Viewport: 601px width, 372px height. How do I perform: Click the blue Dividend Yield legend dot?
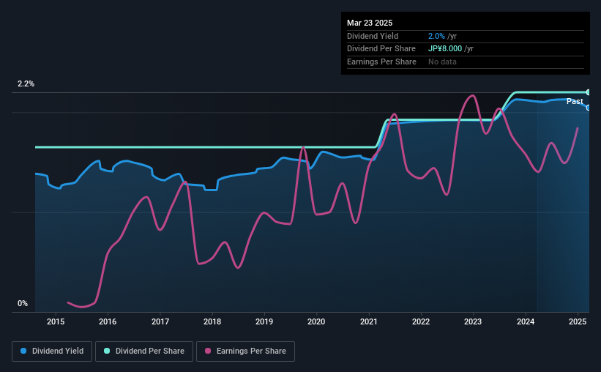[x=23, y=351]
